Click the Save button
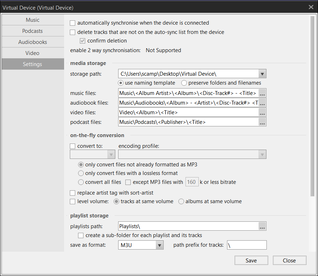Image resolution: width=318 pixels, height=276 pixels. click(x=251, y=260)
